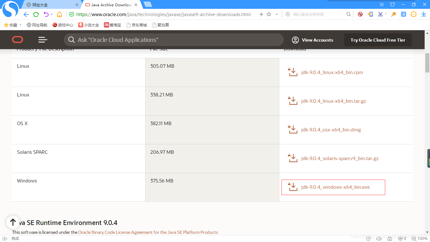Click the scroll-to-top arrow button
Image resolution: width=430 pixels, height=242 pixels.
point(13,222)
